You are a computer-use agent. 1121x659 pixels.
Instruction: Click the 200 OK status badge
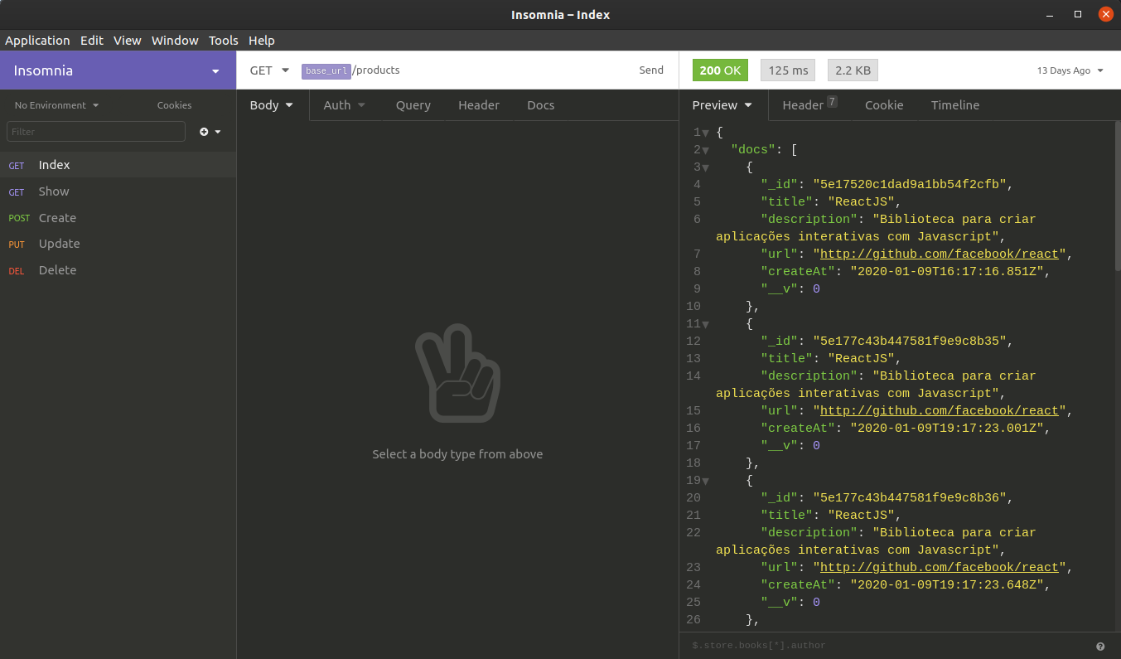click(720, 70)
